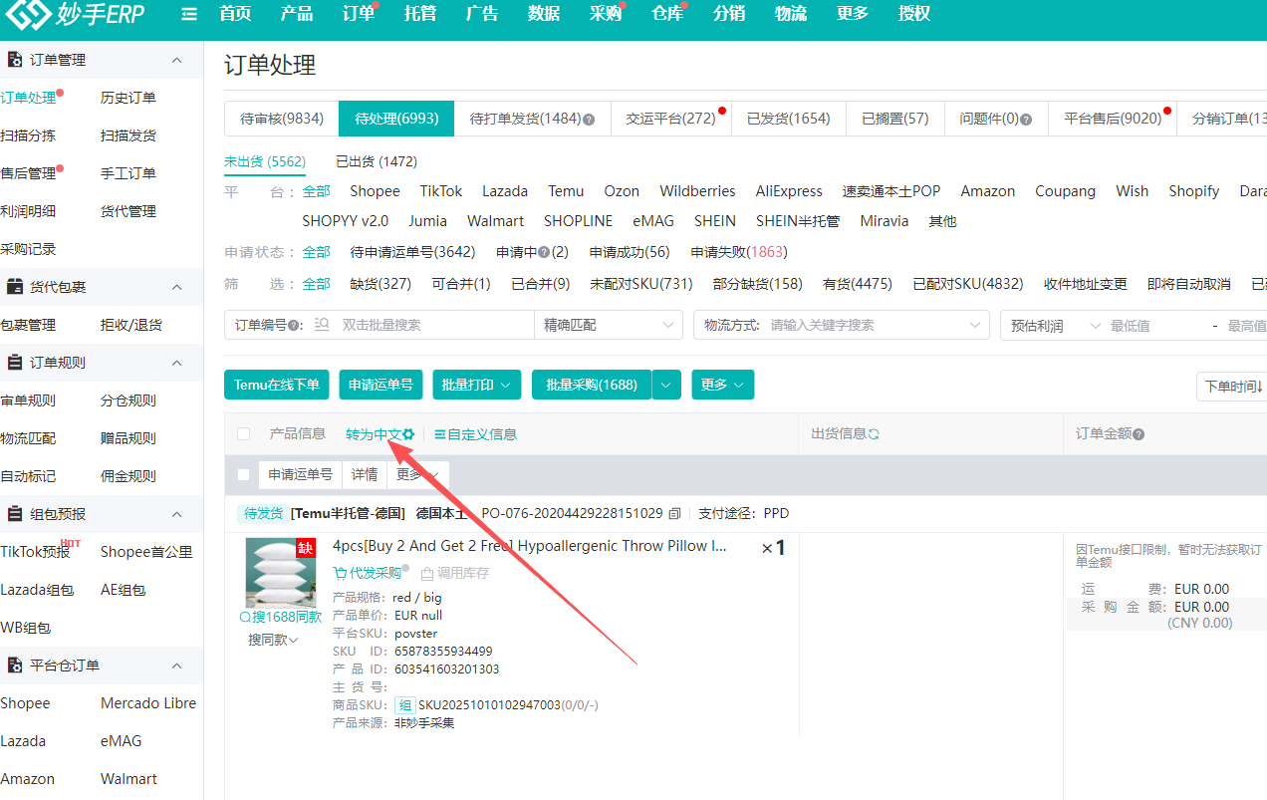This screenshot has width=1267, height=800.
Task: Click the refresh icon next to 出货信息
Action: pos(874,434)
